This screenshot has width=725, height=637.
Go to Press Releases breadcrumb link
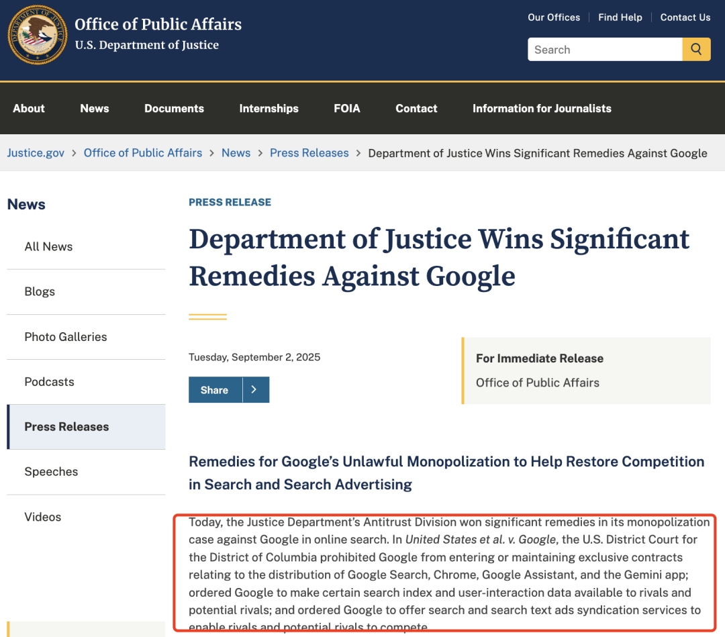[309, 153]
